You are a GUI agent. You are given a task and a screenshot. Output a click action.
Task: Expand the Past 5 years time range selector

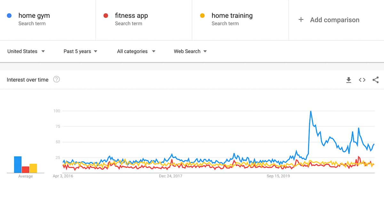click(80, 51)
